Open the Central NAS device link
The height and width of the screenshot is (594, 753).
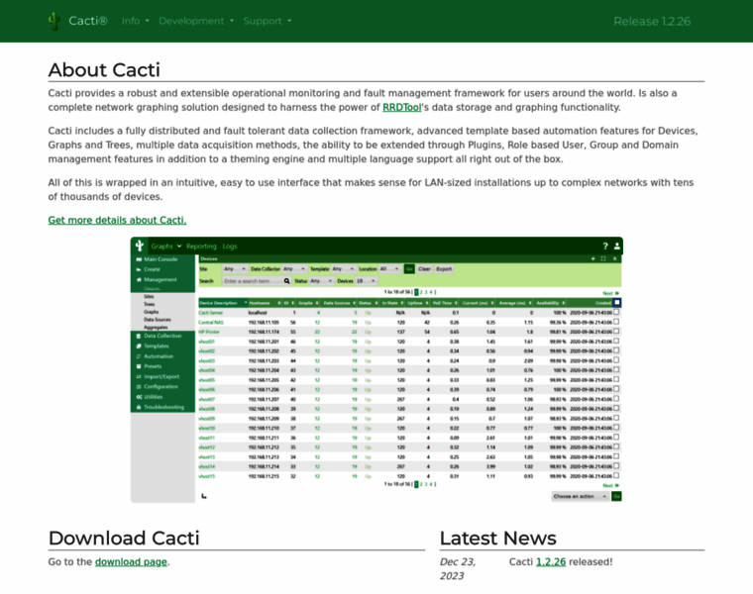(211, 323)
